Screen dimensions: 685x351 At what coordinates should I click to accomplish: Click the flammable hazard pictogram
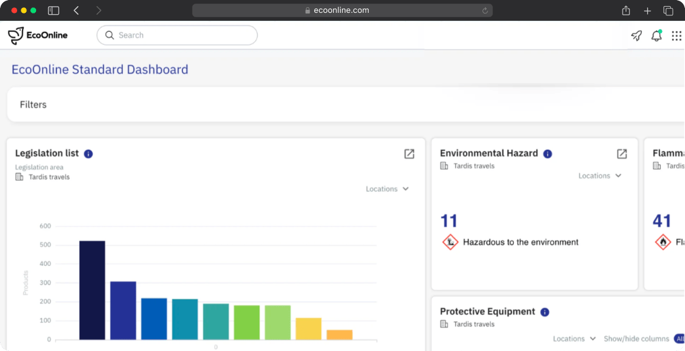(663, 242)
